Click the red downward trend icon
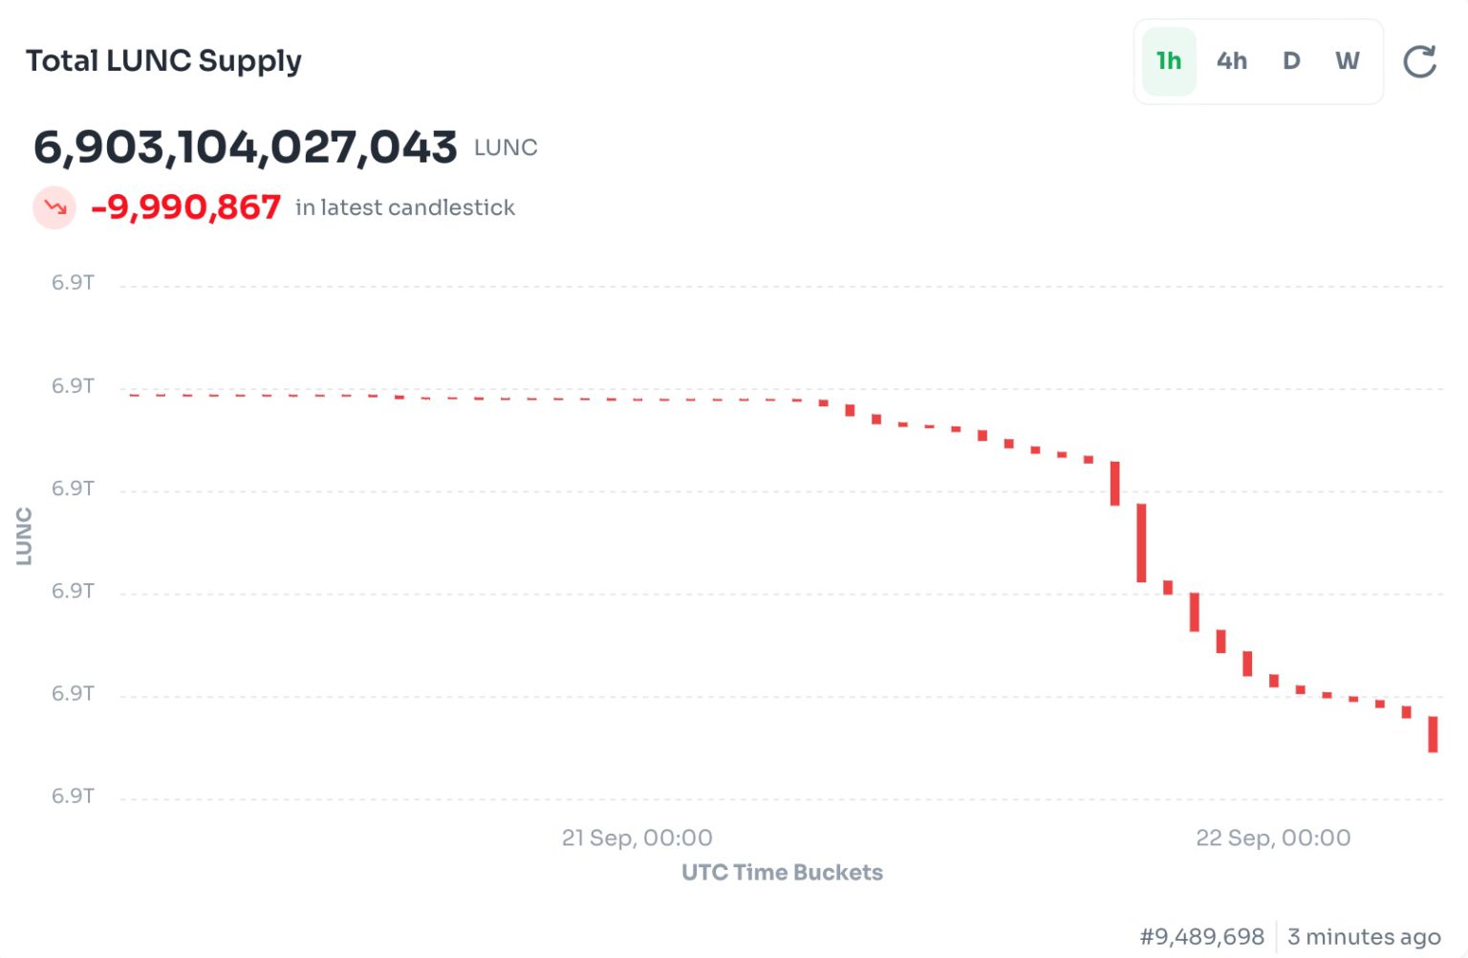 point(54,207)
